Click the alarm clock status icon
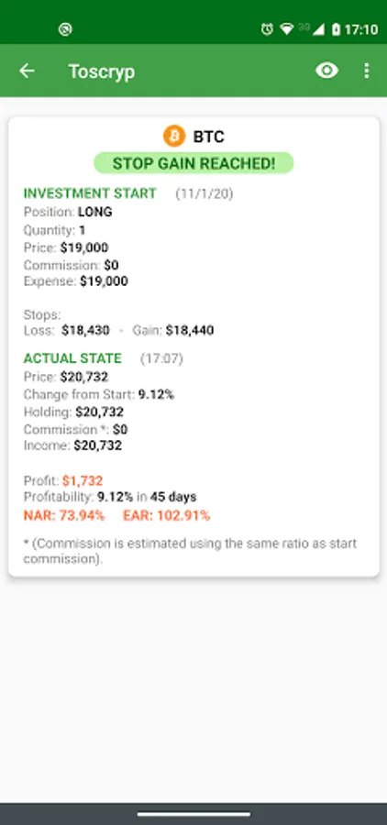387x825 pixels. (x=268, y=29)
